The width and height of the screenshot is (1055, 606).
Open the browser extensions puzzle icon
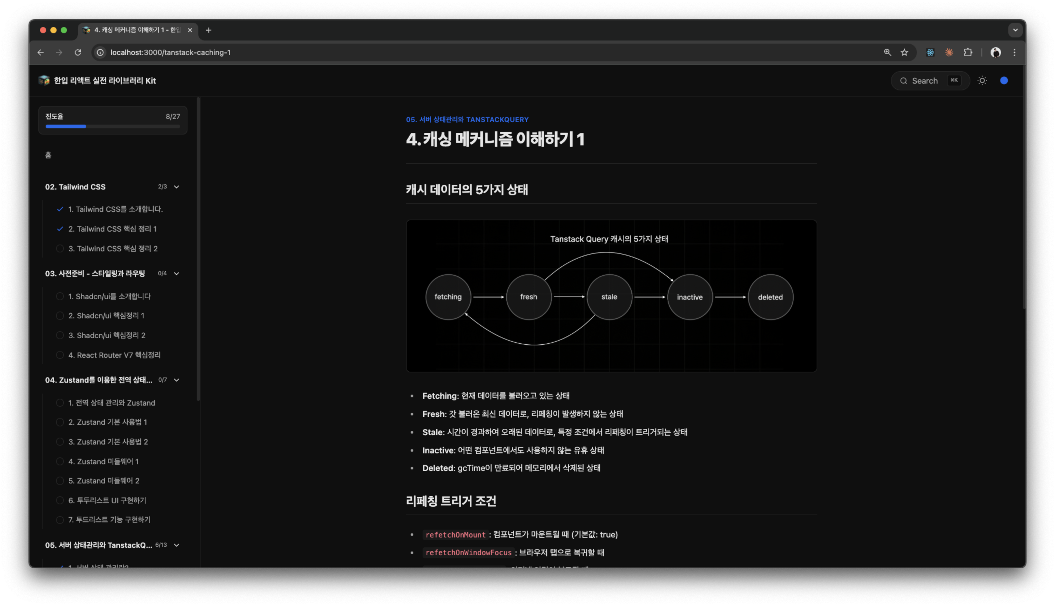tap(968, 52)
